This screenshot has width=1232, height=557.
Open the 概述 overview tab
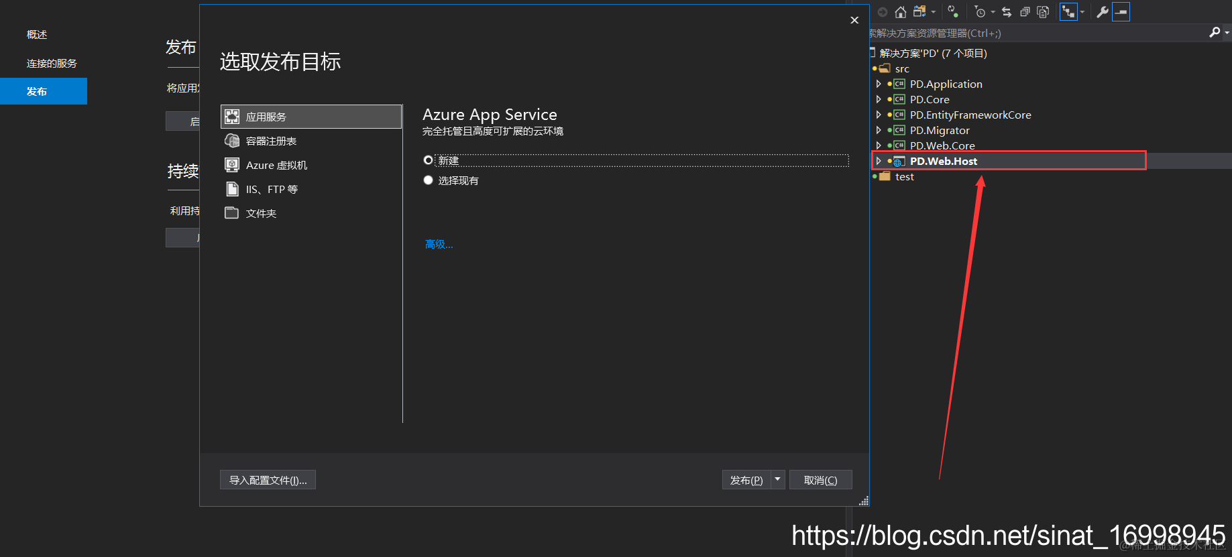click(x=37, y=35)
